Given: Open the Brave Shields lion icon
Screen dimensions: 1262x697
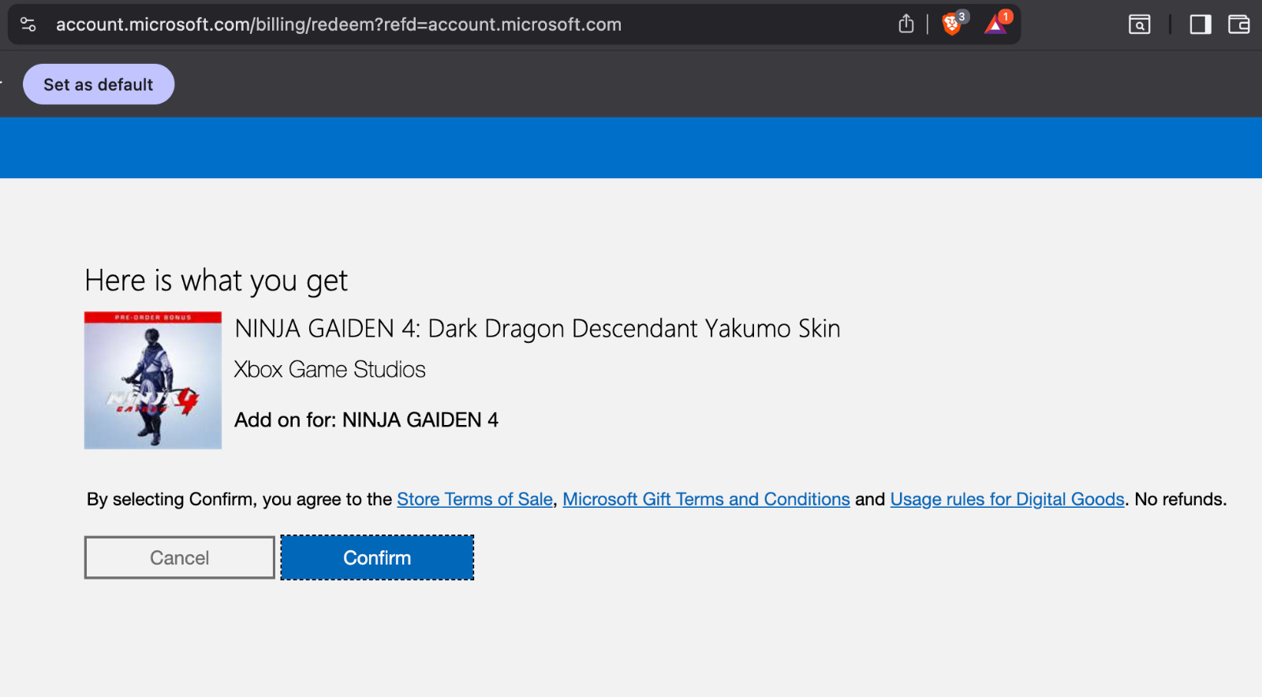Looking at the screenshot, I should pyautogui.click(x=952, y=24).
